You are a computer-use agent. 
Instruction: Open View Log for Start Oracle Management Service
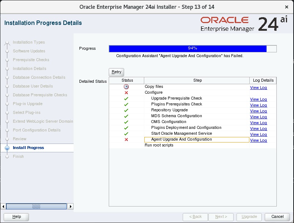[x=258, y=134]
